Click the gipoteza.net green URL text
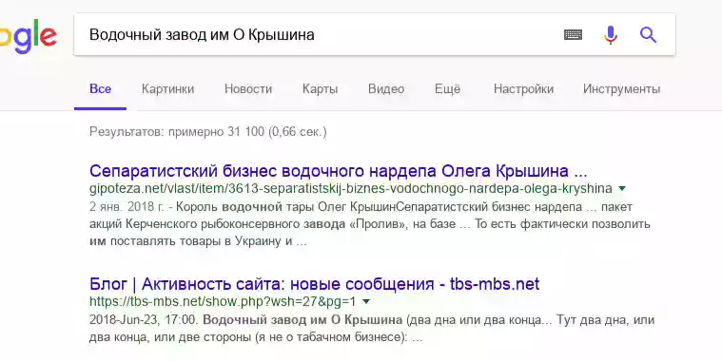 point(351,188)
